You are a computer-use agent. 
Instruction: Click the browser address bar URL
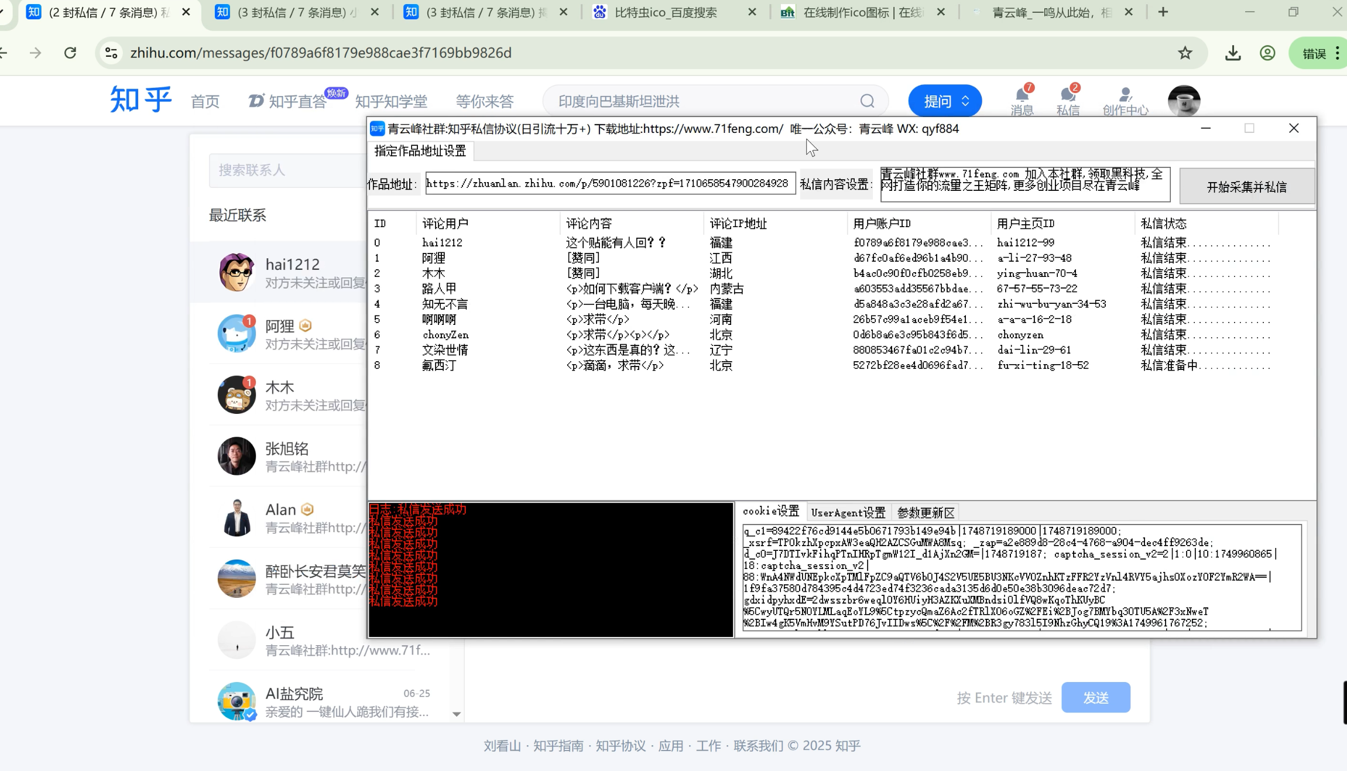[x=321, y=53]
